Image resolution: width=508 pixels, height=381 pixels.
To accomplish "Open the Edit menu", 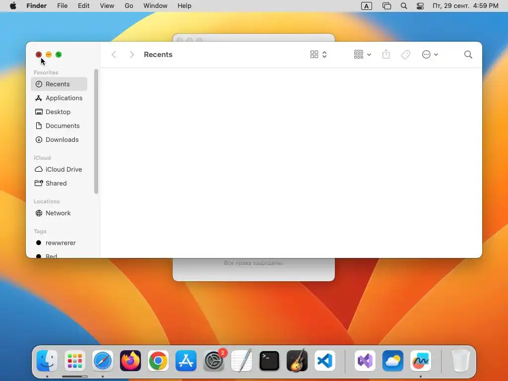I will pyautogui.click(x=83, y=6).
